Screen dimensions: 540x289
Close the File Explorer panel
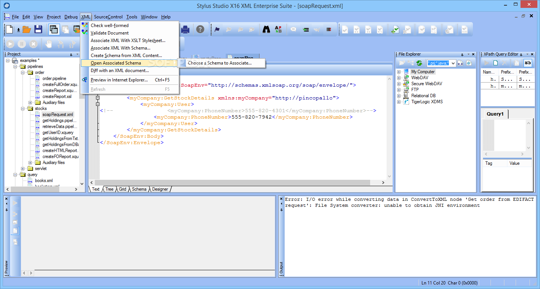[x=473, y=54]
